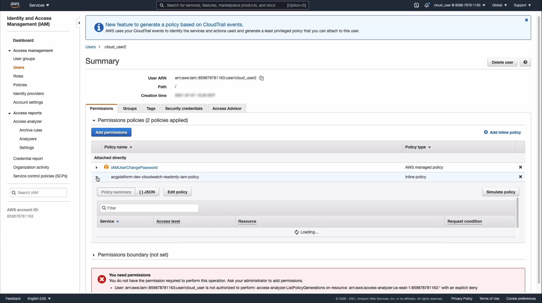Click the red error icon
This screenshot has height=303, width=542.
point(102,279)
